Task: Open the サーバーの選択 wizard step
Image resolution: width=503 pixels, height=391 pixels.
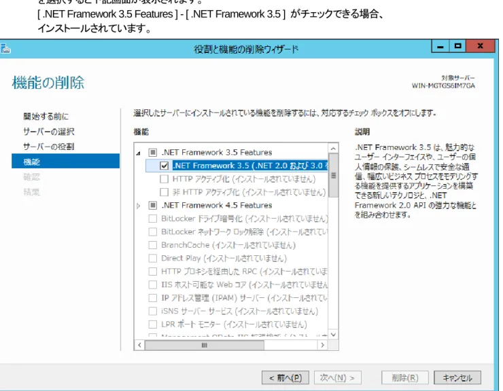Action: click(x=48, y=132)
